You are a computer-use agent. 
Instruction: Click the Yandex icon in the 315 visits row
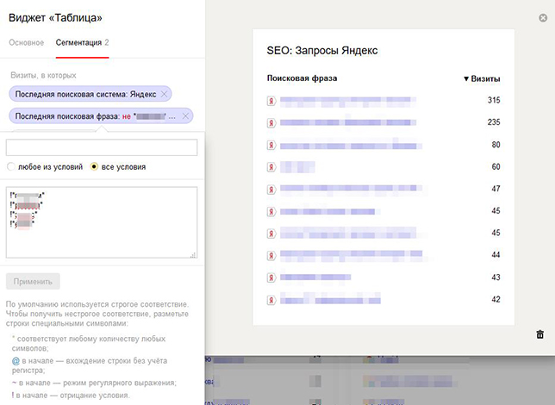click(x=271, y=101)
